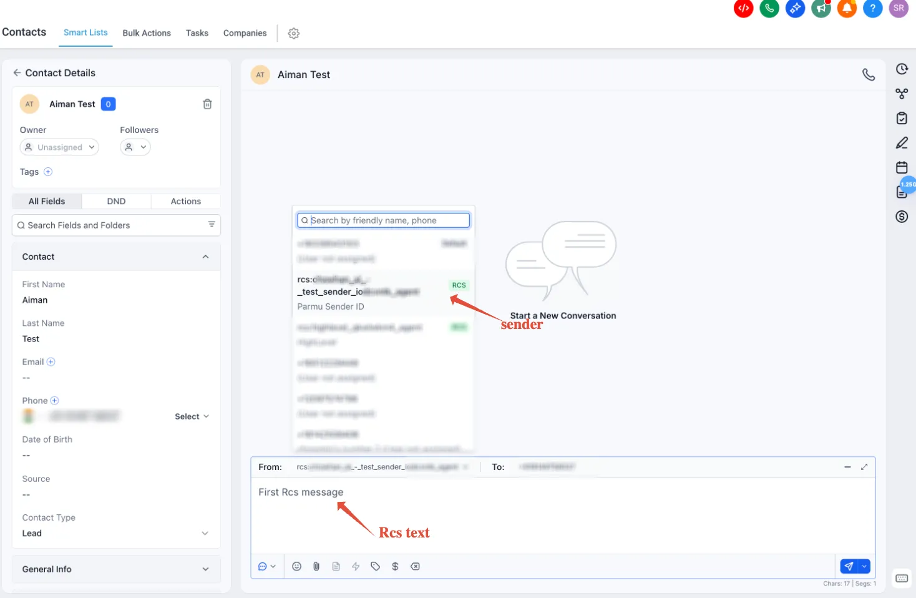Add a tag with plus icon
The image size is (916, 598).
[x=48, y=172]
